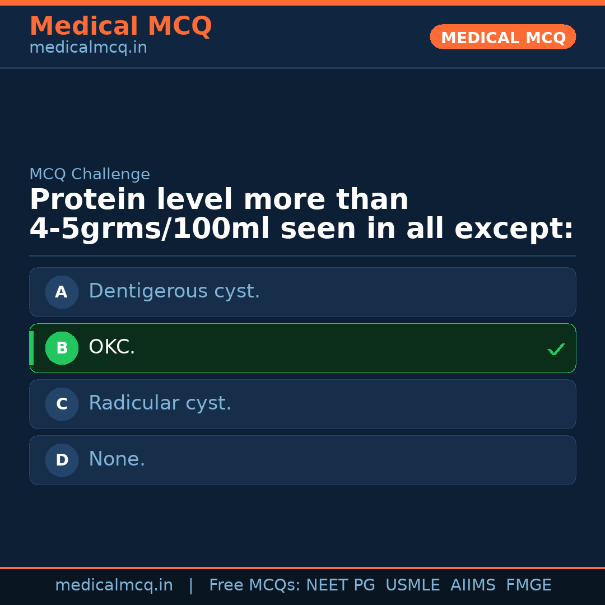Image resolution: width=605 pixels, height=605 pixels.
Task: Click the "OKC." answer text
Action: tap(112, 347)
